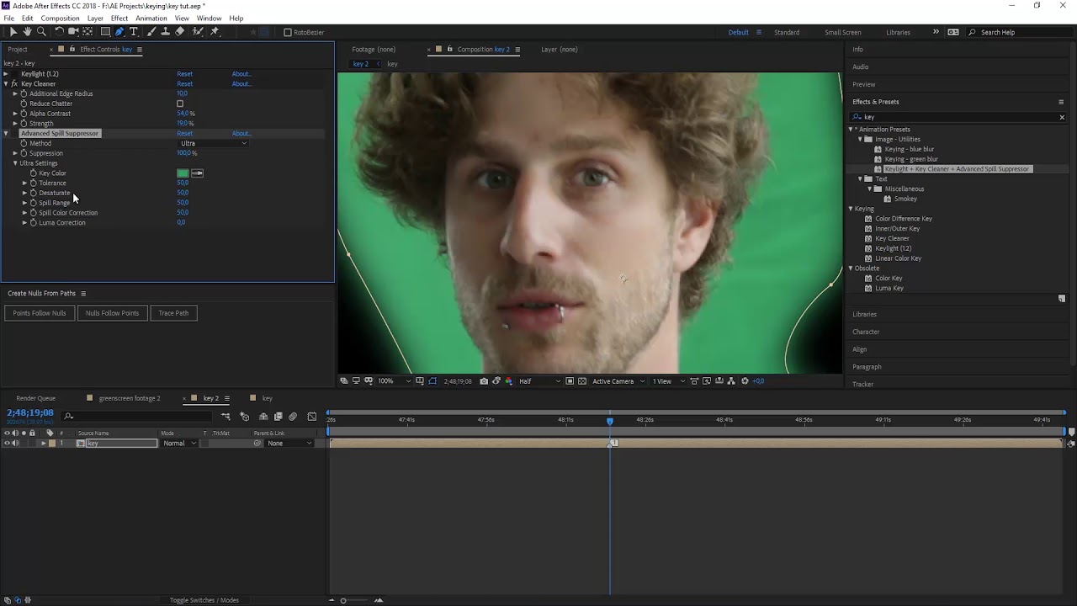
Task: Open the 100% magnification dropdown
Action: coord(394,381)
